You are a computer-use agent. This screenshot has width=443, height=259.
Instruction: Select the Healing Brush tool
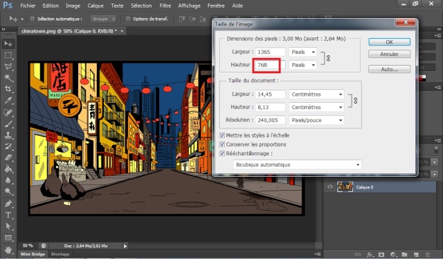click(x=8, y=113)
